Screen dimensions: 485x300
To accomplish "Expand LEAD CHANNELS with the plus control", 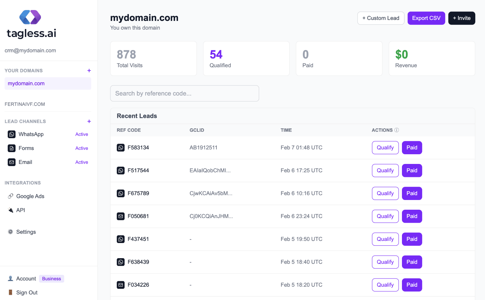I will pyautogui.click(x=89, y=121).
